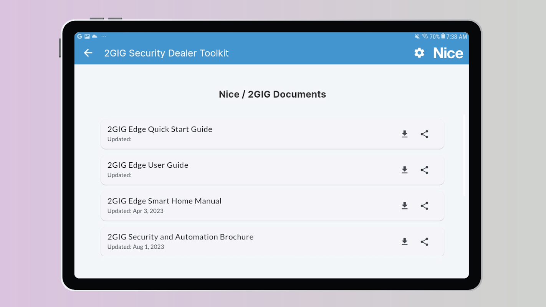
Task: Download the 2GIG Edge User Guide
Action: pos(404,170)
